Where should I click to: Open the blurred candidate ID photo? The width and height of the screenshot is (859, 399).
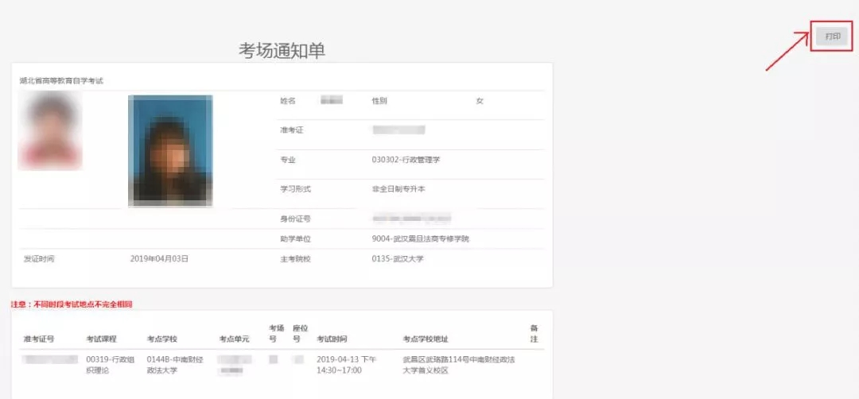(50, 130)
